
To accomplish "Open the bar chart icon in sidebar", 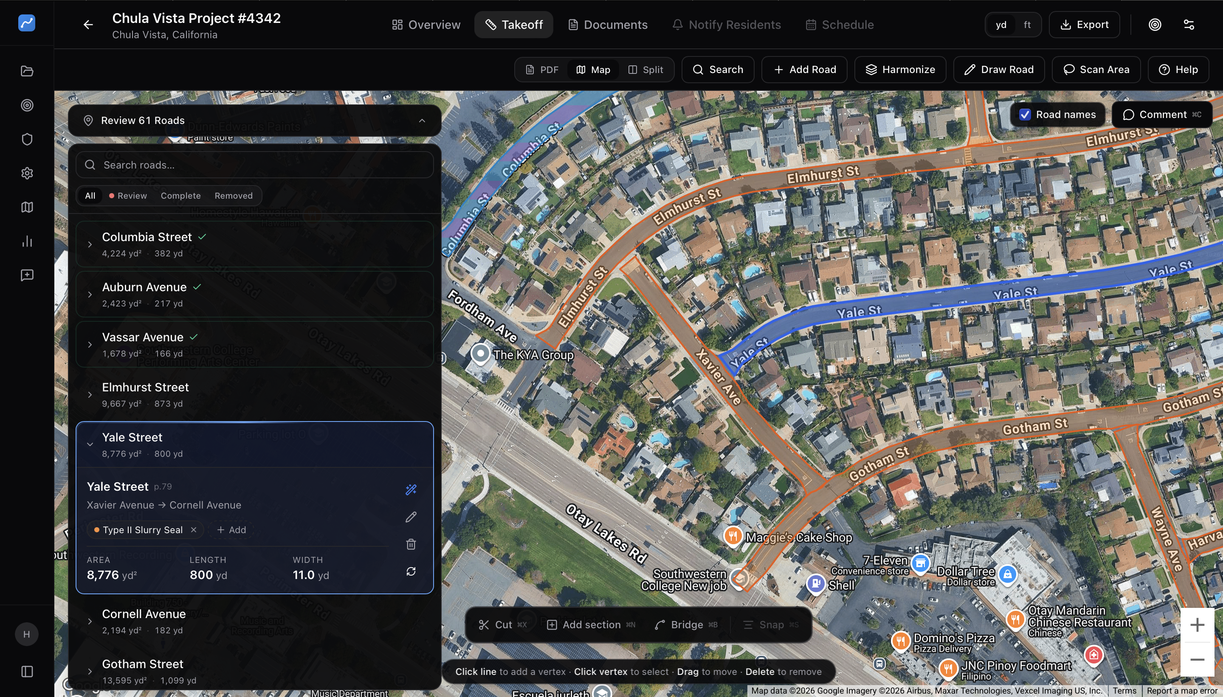I will 27,241.
